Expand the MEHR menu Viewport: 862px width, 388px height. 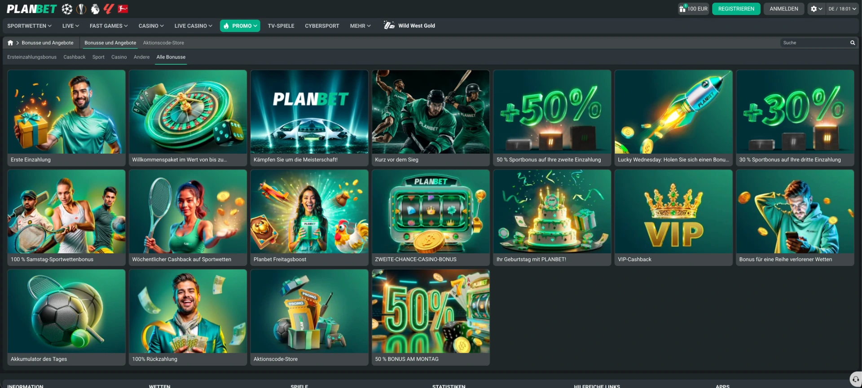[x=360, y=26]
